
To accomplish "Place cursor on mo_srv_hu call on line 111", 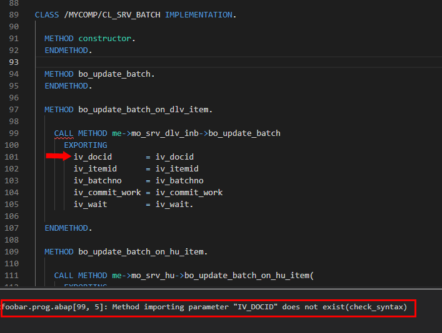I will coord(153,276).
